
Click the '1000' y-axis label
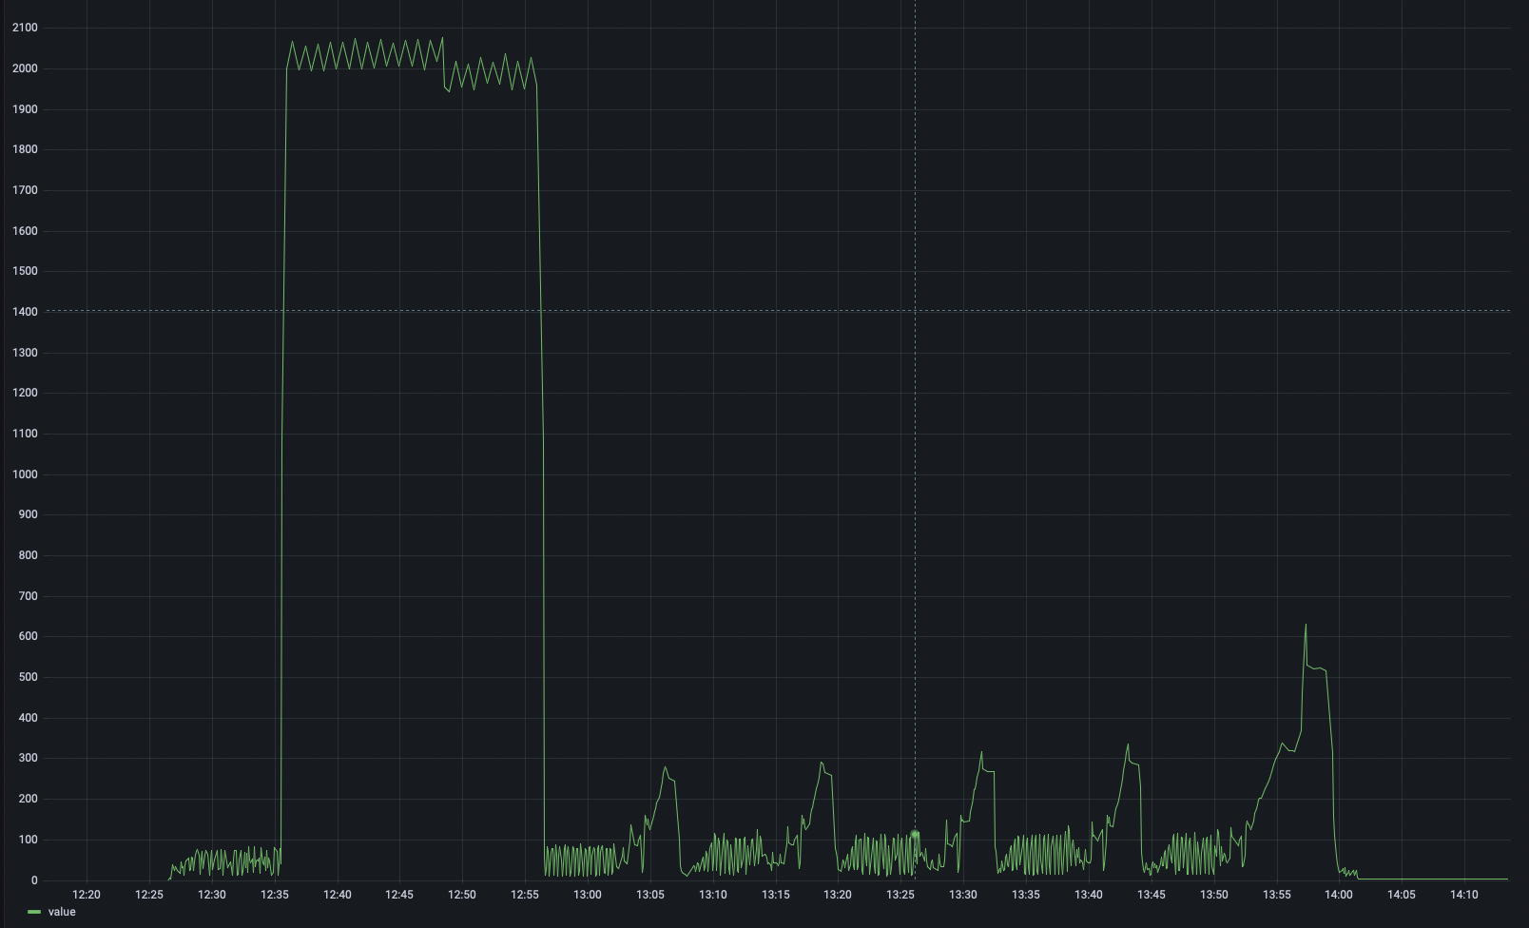coord(25,474)
